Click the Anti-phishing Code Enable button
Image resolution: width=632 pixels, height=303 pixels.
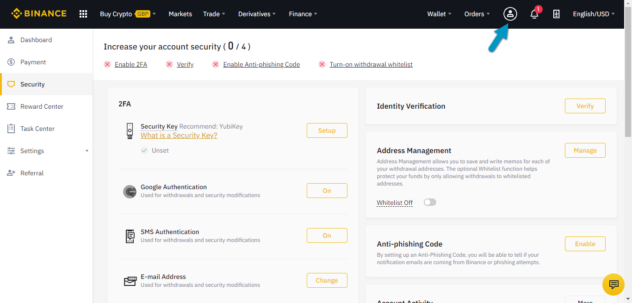[x=585, y=244]
